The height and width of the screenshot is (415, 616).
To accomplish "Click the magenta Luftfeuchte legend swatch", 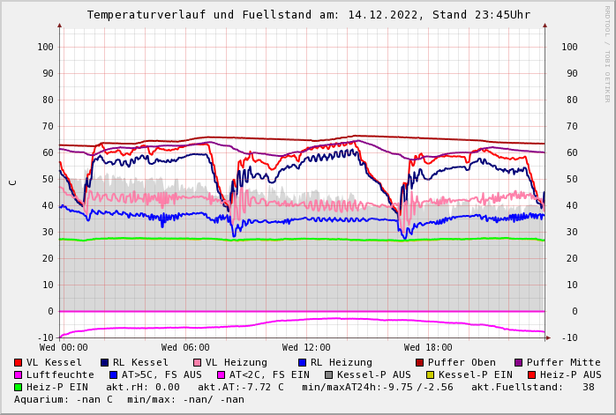I will point(18,374).
